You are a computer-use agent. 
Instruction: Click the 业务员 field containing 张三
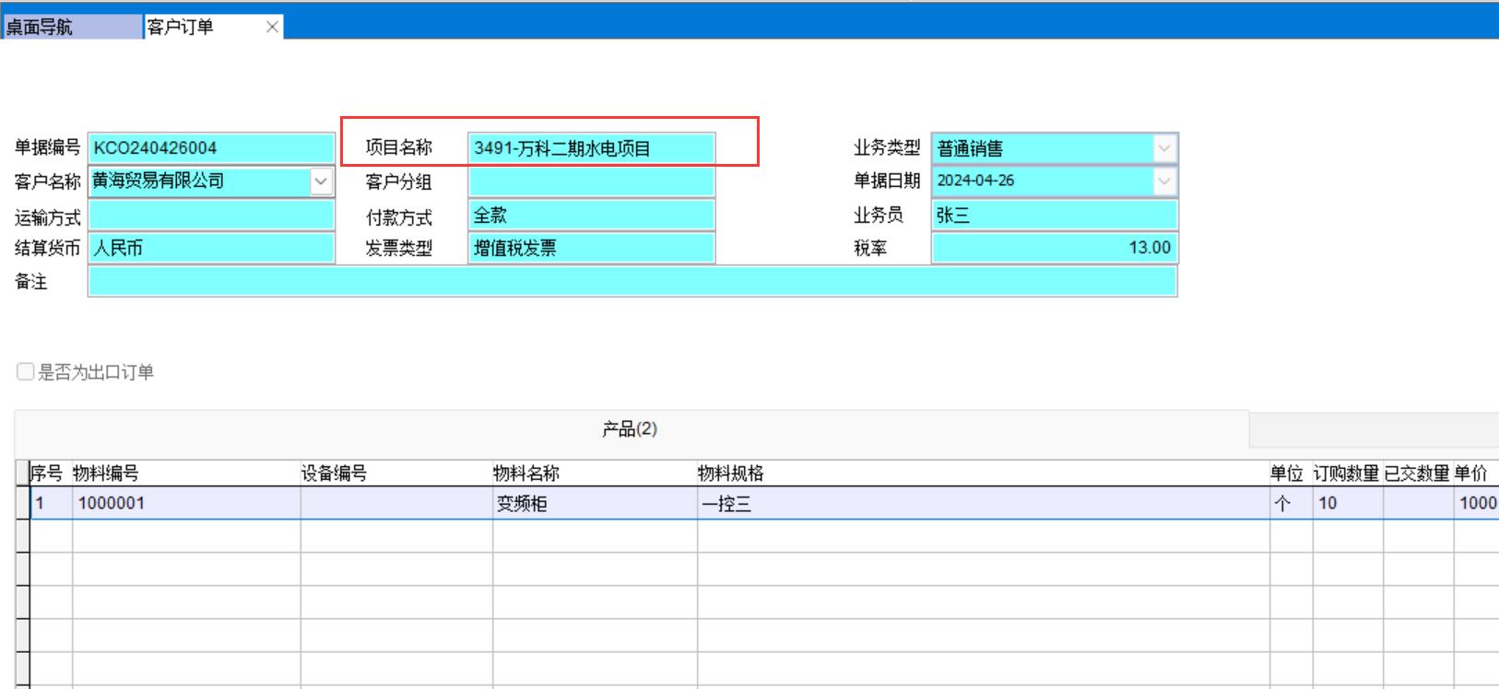pos(1054,216)
